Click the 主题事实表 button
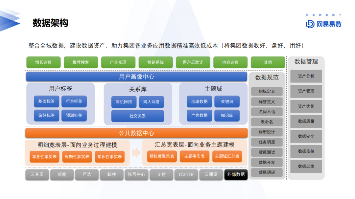This screenshot has width=355, height=199. (194, 156)
